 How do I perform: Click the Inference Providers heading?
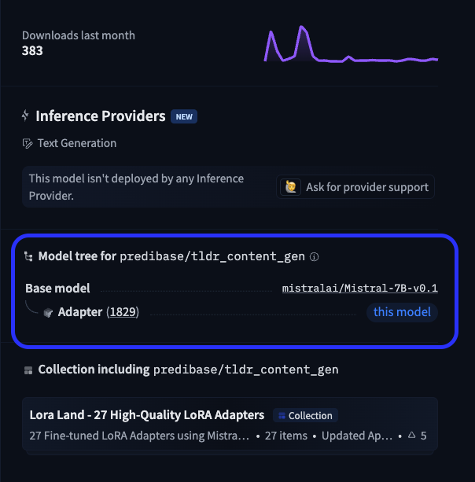pyautogui.click(x=101, y=116)
